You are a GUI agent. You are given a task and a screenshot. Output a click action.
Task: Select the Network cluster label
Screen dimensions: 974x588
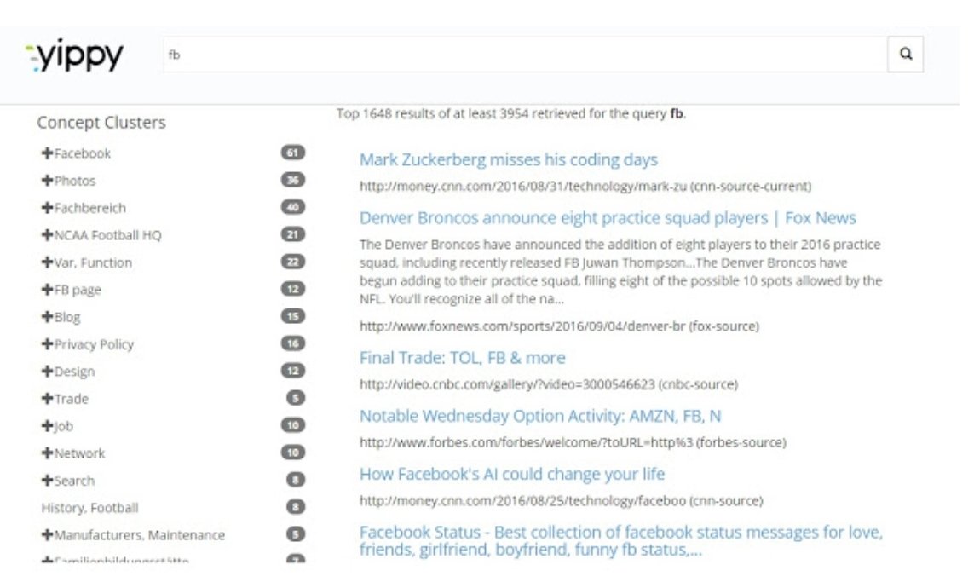pos(79,454)
